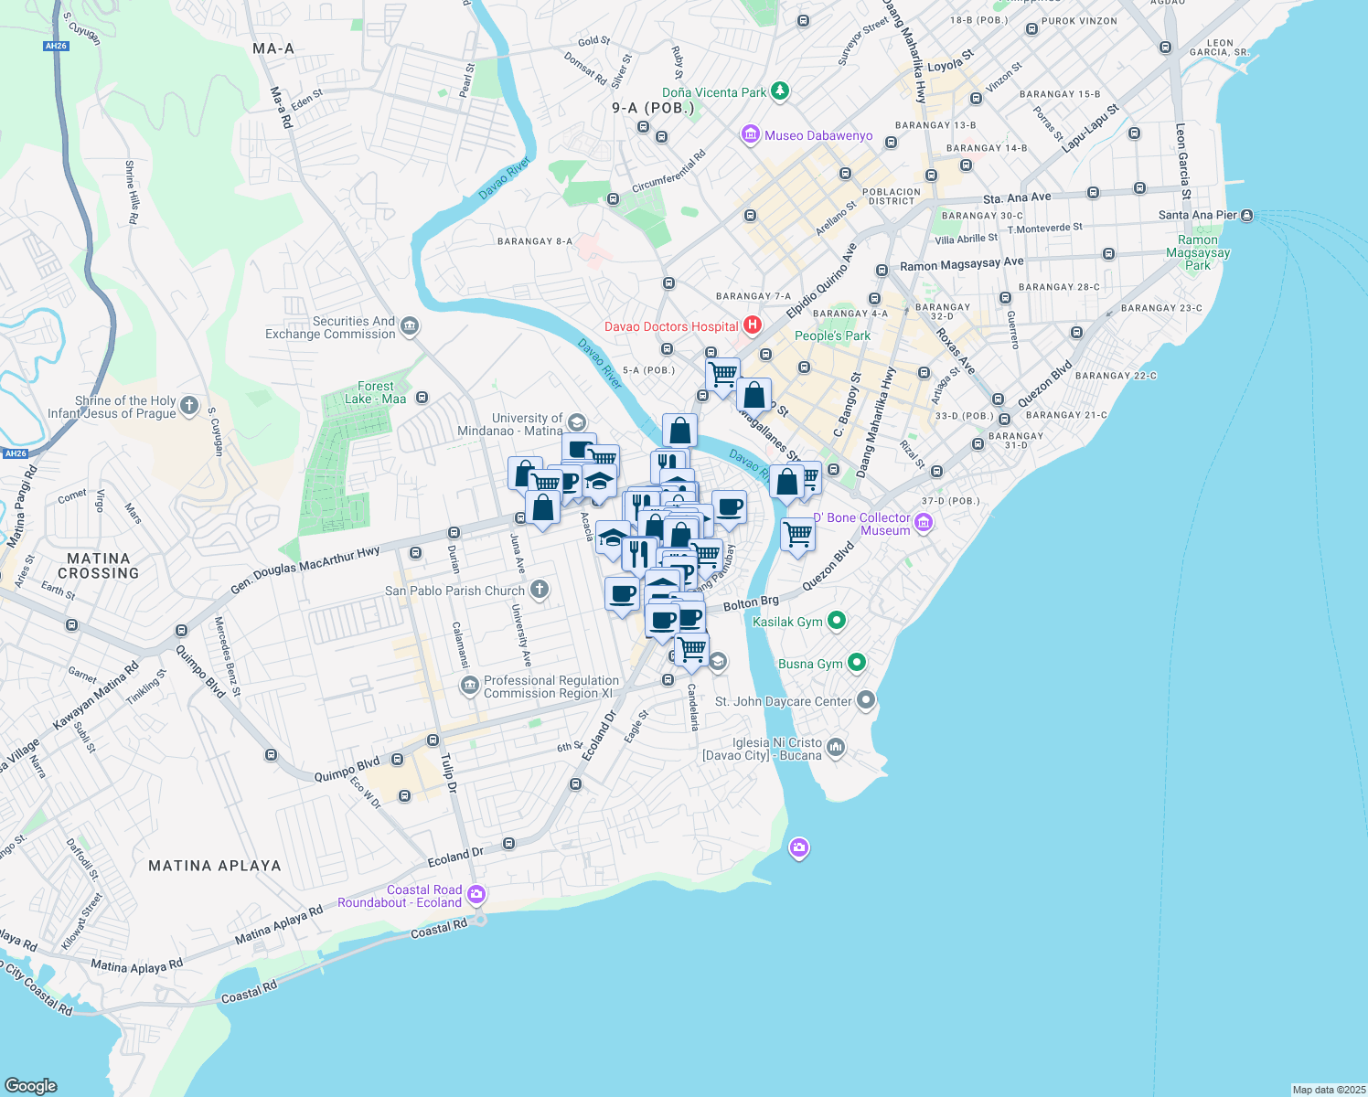Viewport: 1368px width, 1097px height.
Task: Click the Coastal Road Roundabout - Ecoland marker
Action: [x=475, y=894]
